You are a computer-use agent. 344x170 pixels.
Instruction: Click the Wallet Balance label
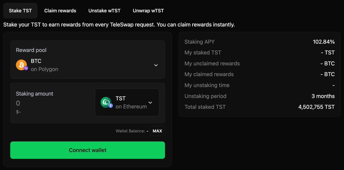130,131
